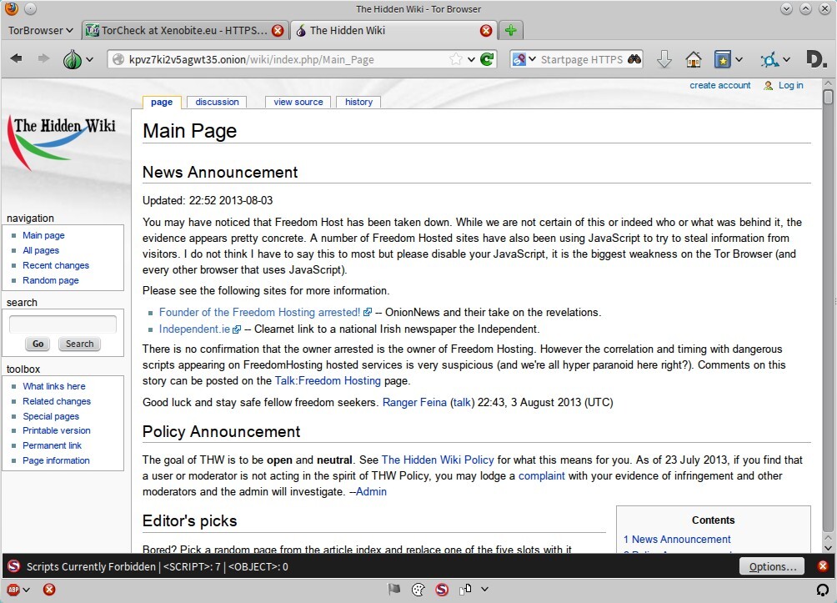Screen dimensions: 837x603
Task: Open the wiki's discussion tab
Action: pos(217,102)
